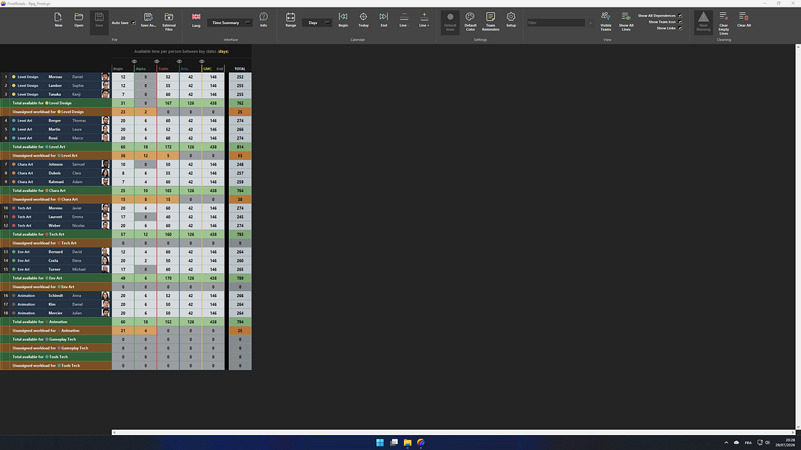Jump to calendar Begin
Screen dimensions: 801x450
[343, 20]
